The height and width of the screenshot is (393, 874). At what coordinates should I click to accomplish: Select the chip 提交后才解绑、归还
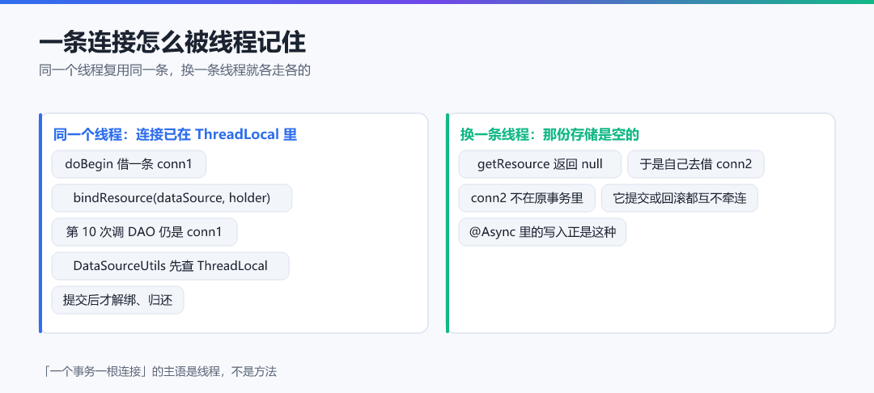pyautogui.click(x=117, y=300)
